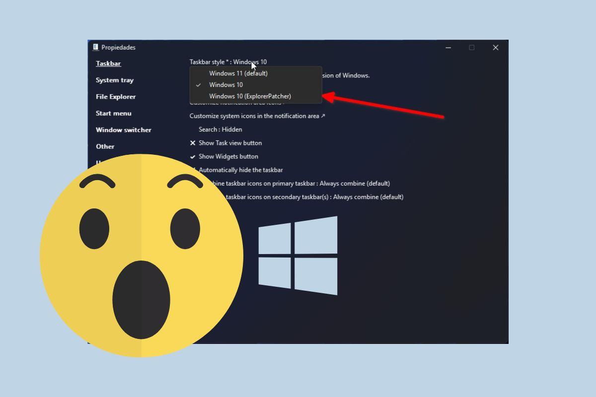The height and width of the screenshot is (397, 596).
Task: Click the ExplorerPatcher icon in the title bar
Action: (x=95, y=47)
